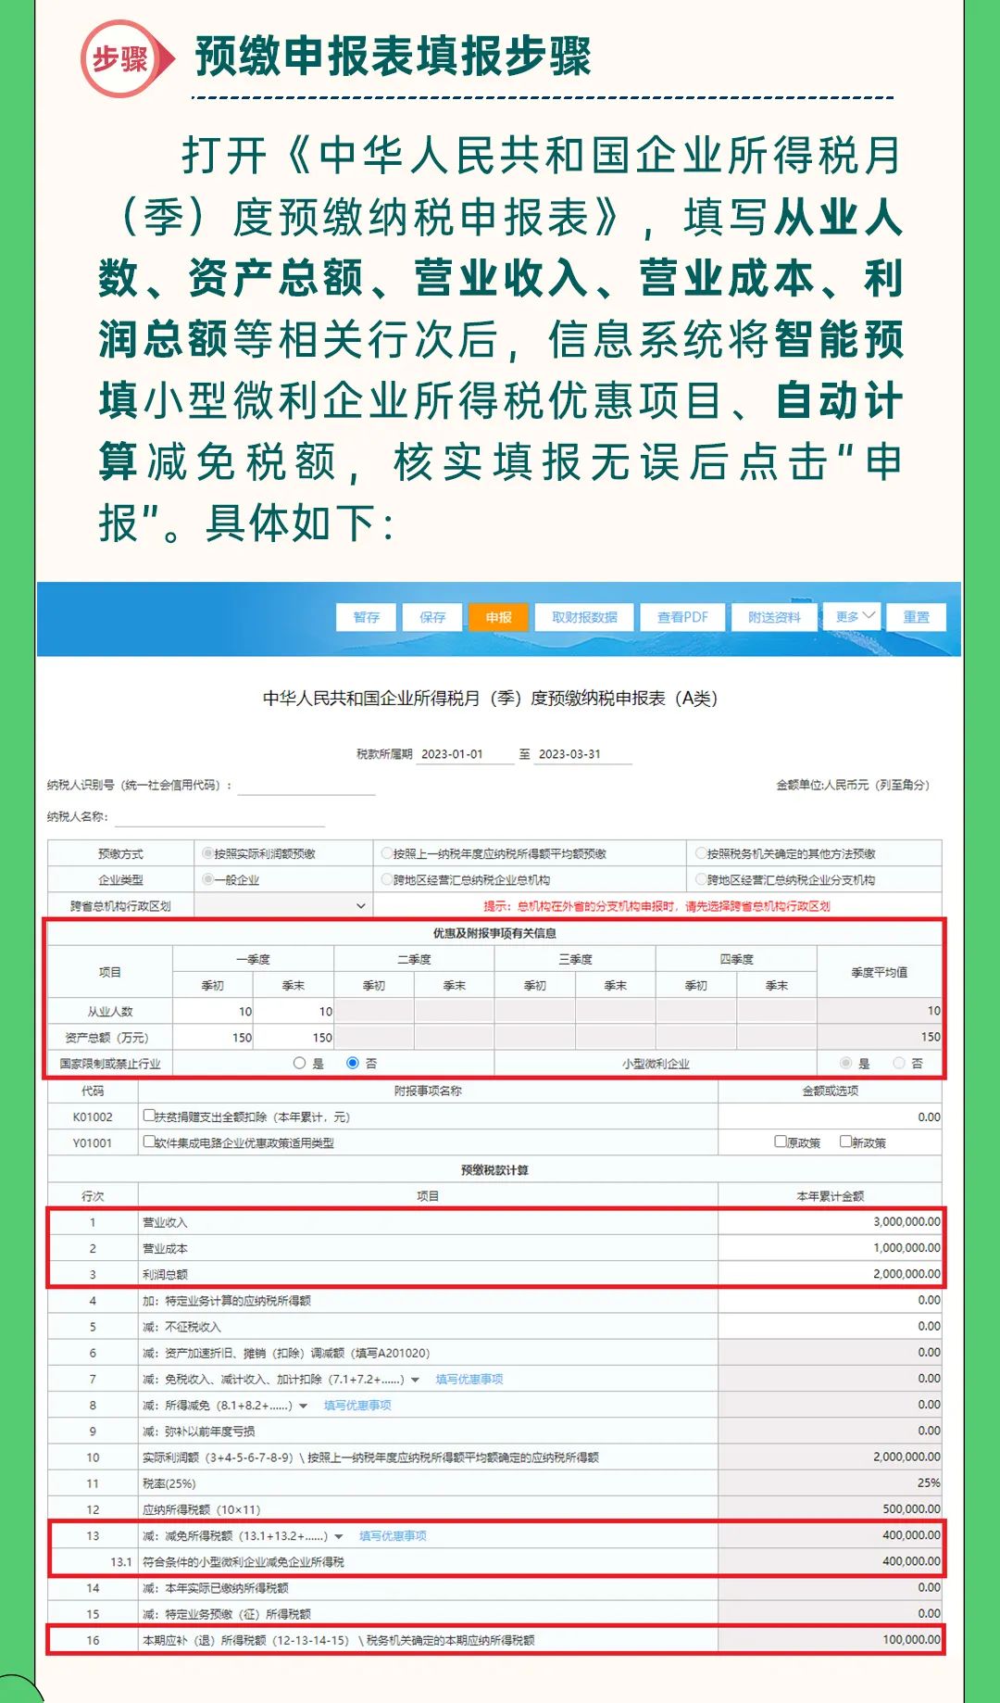Click the 附送资料 button
Image resolution: width=1000 pixels, height=1703 pixels.
coord(774,617)
